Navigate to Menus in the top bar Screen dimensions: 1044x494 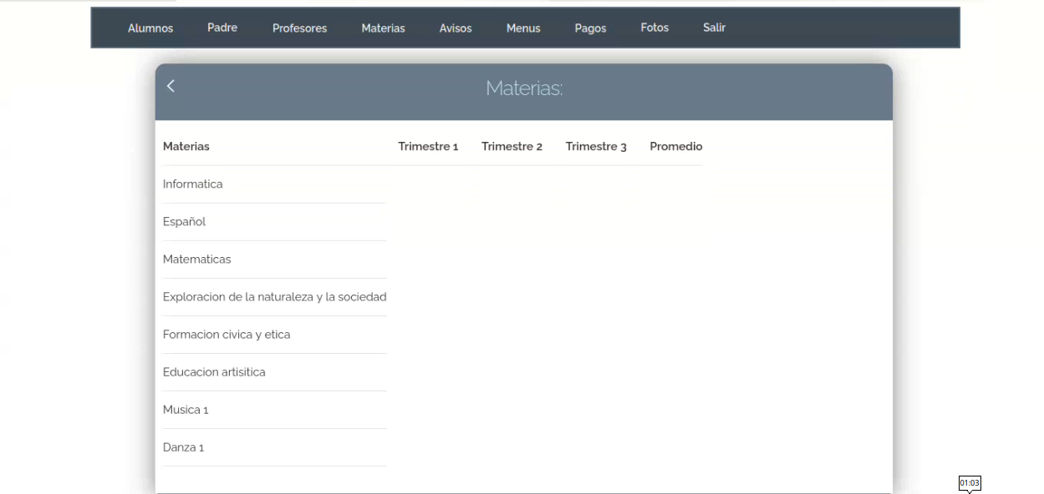point(523,28)
